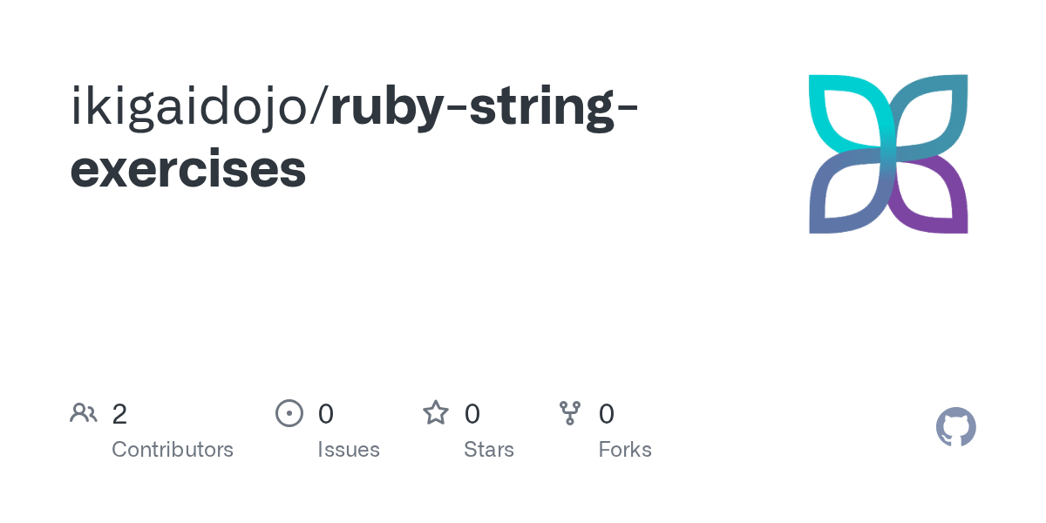Viewport: 1046px width, 523px height.
Task: Click the Issues label
Action: click(349, 450)
